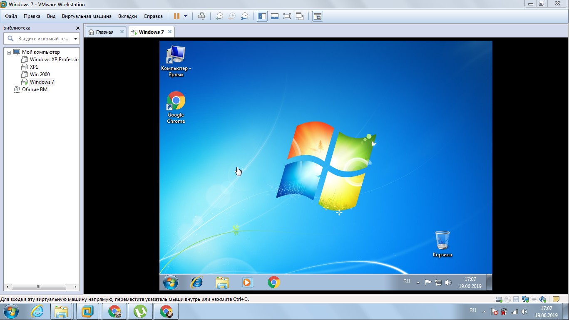Open the host Windows Start button
569x320 pixels.
pos(11,311)
